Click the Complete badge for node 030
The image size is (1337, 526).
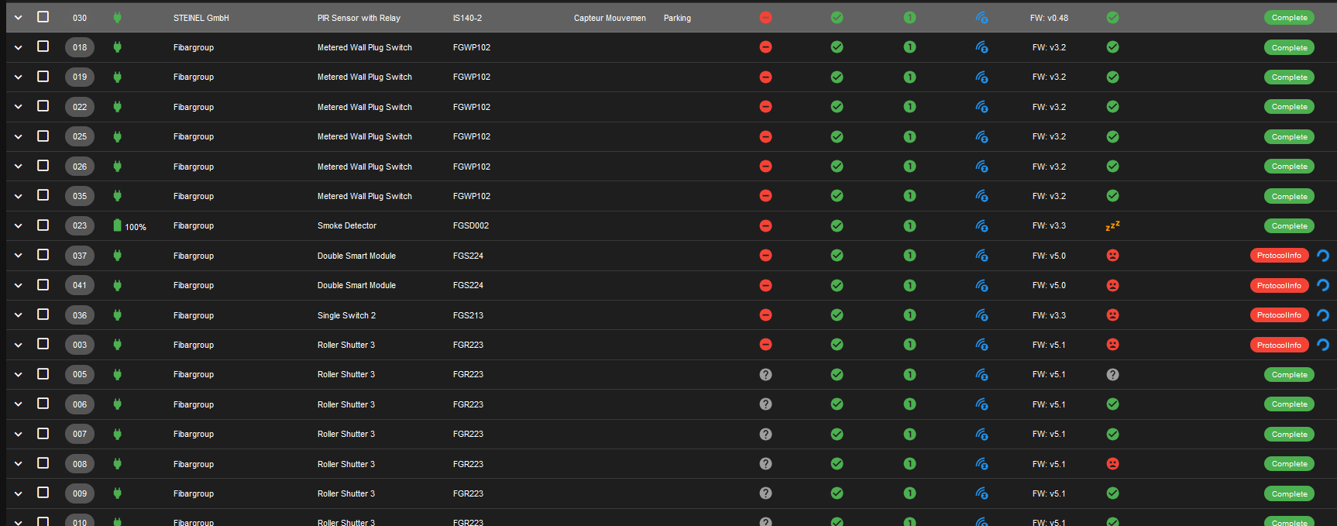click(x=1289, y=17)
